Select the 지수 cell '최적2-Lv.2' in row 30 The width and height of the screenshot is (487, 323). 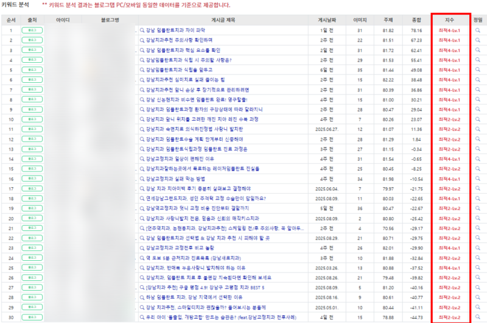pyautogui.click(x=449, y=318)
